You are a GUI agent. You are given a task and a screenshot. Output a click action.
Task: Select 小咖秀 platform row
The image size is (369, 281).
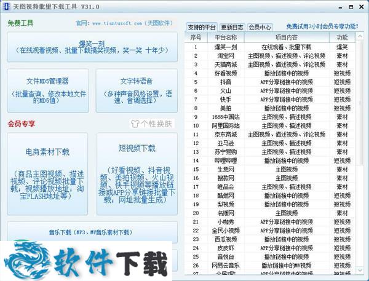tap(270, 222)
